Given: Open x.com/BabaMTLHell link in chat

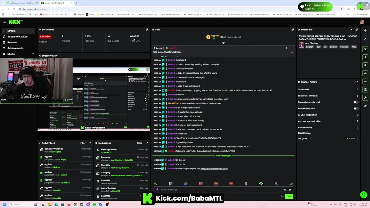Looking at the screenshot, I should pos(223,151).
